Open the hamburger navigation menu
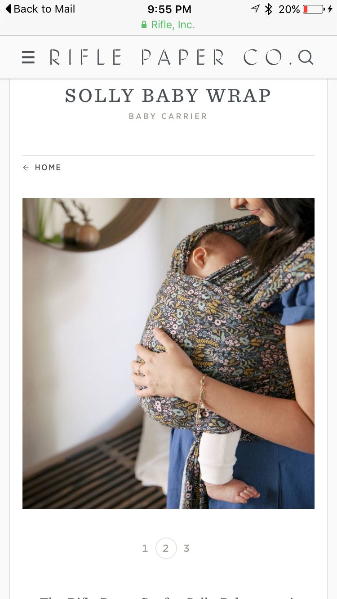Viewport: 337px width, 599px height. [x=28, y=57]
